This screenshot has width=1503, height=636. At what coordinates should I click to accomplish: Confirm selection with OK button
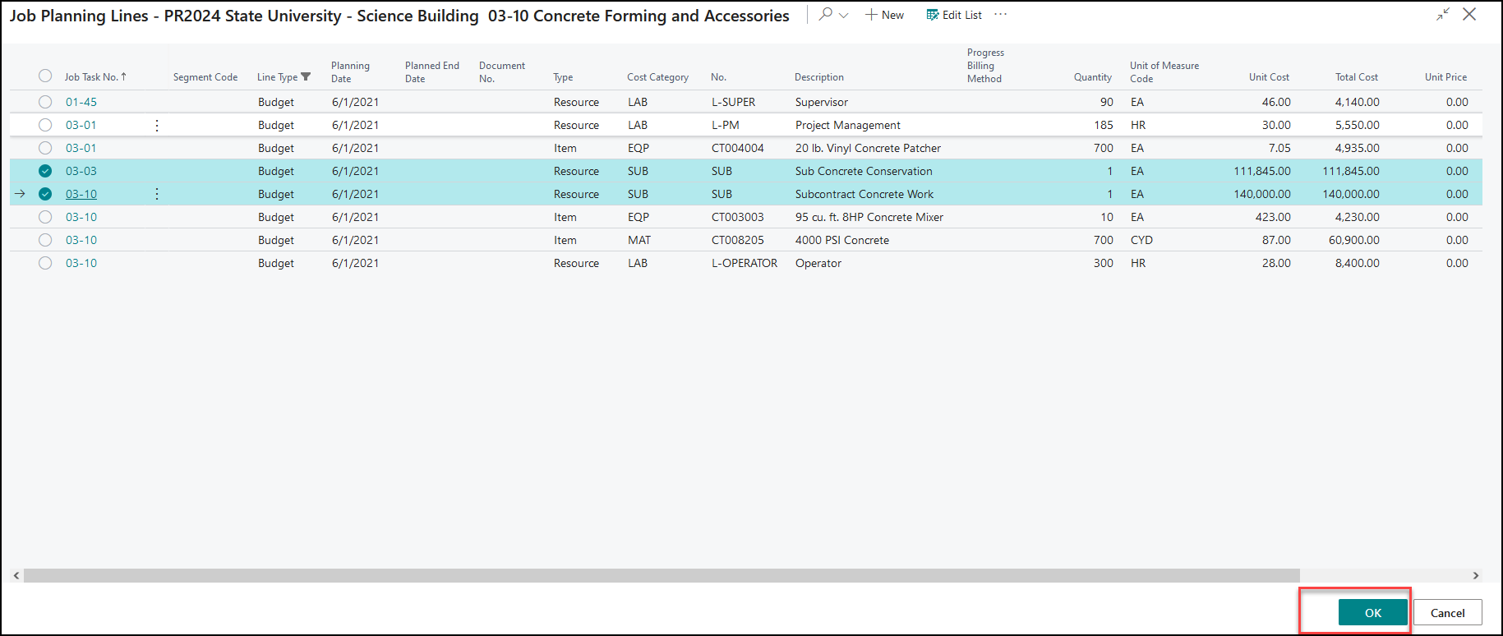coord(1372,613)
